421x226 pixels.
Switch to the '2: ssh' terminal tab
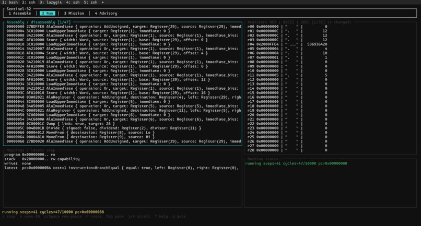[x=28, y=2]
